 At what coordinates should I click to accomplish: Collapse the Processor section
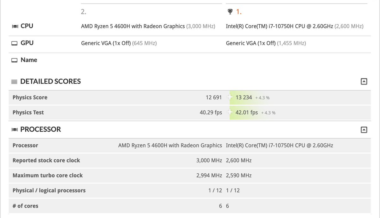[364, 130]
